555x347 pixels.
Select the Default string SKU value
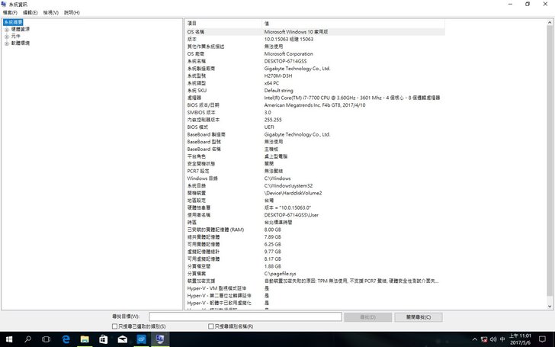point(278,91)
